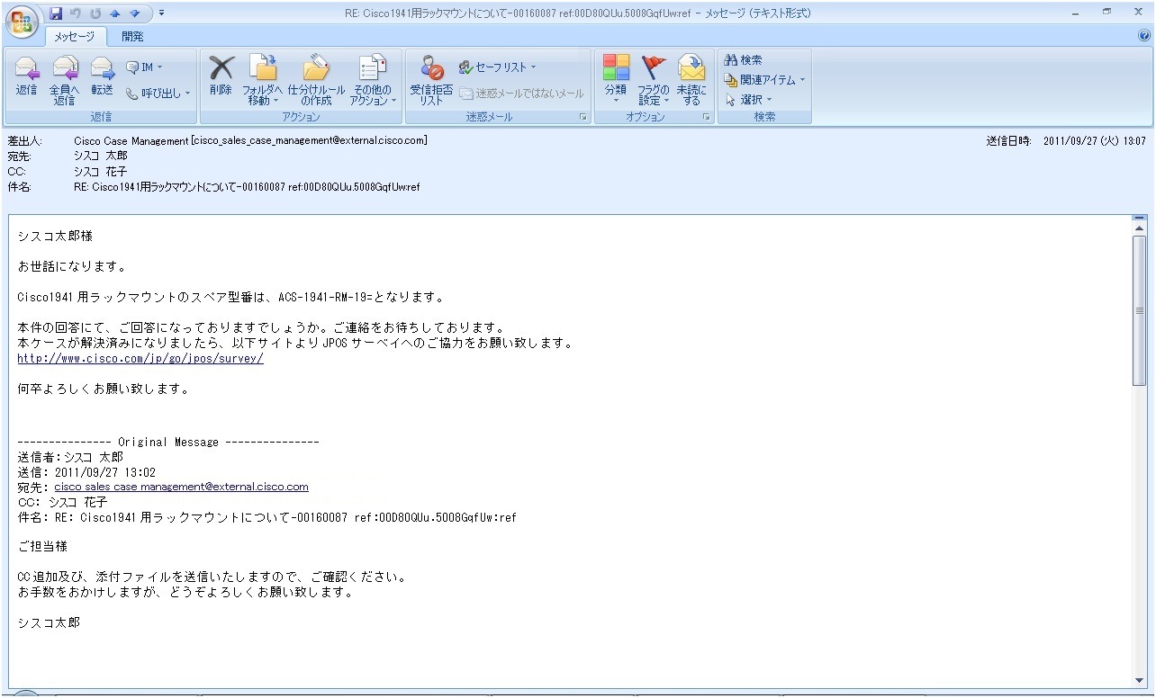The height and width of the screenshot is (698, 1156).
Task: Click the cisco sales case management email link
Action: [181, 487]
